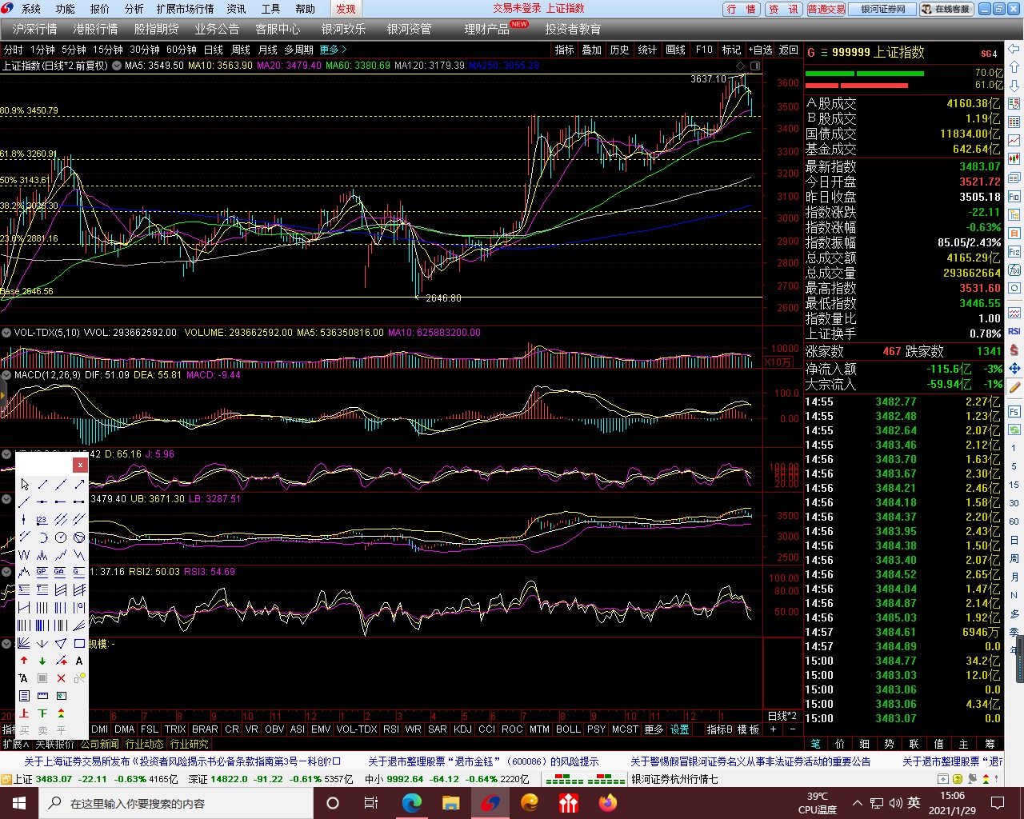This screenshot has width=1024, height=819.
Task: Click the 返回 toolbar button
Action: (789, 50)
